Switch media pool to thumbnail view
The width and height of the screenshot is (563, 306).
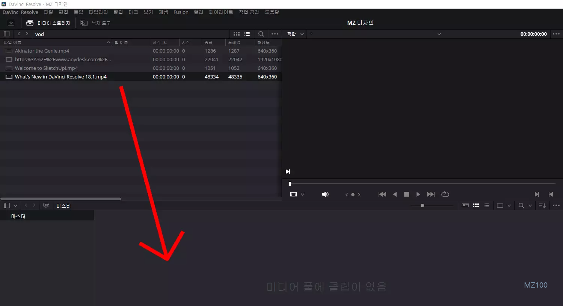[476, 205]
